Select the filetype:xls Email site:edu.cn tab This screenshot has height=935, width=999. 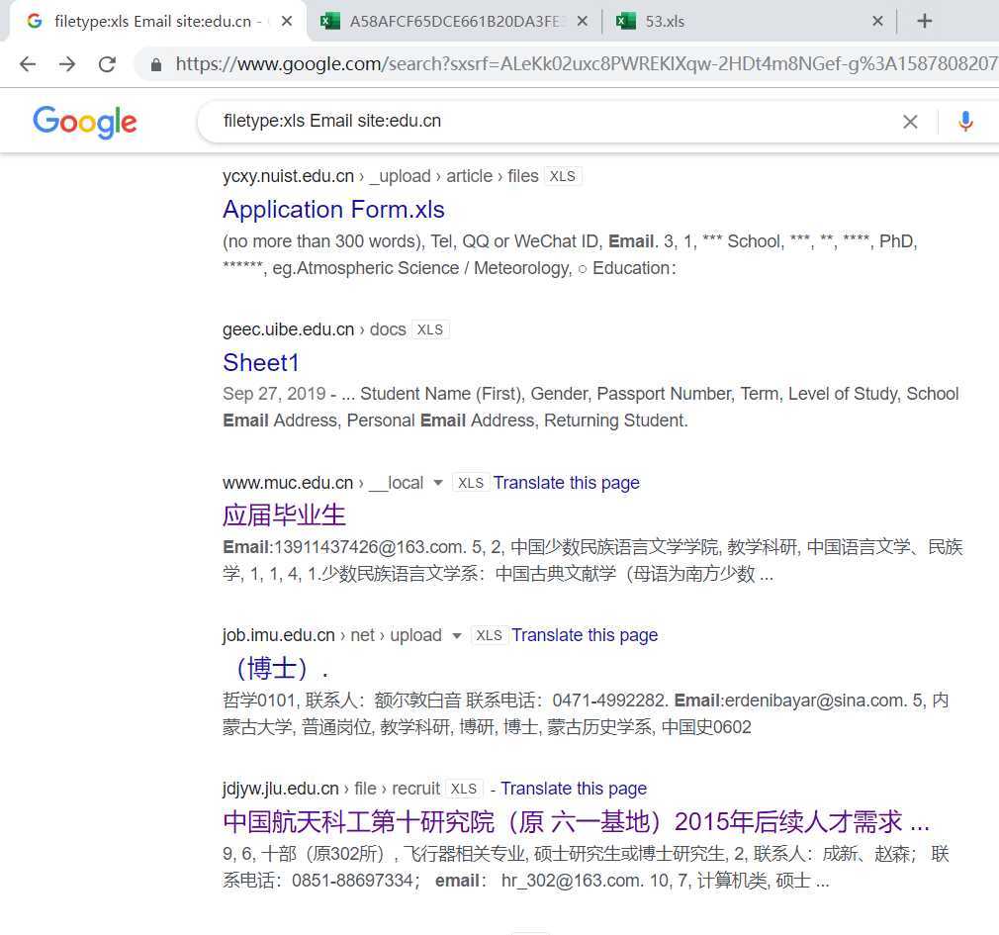pos(153,21)
